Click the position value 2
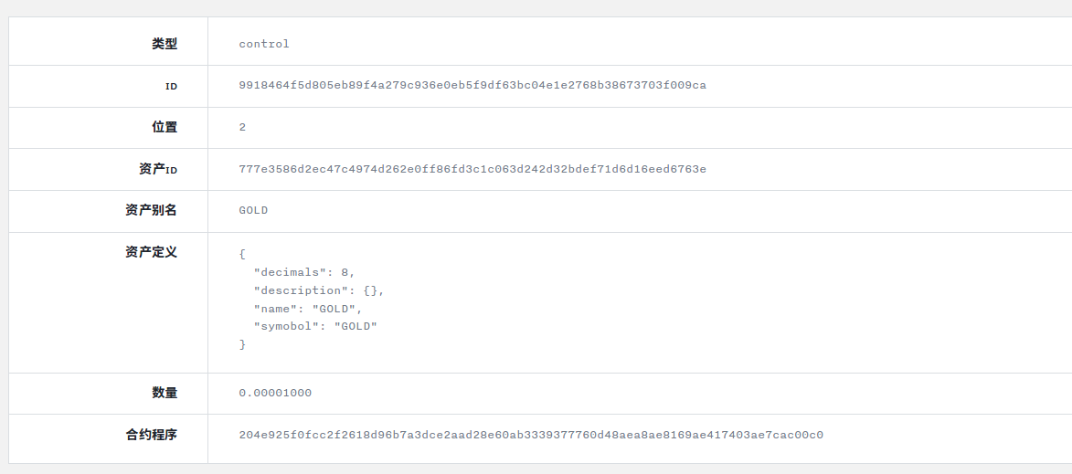This screenshot has height=474, width=1072. click(x=242, y=128)
